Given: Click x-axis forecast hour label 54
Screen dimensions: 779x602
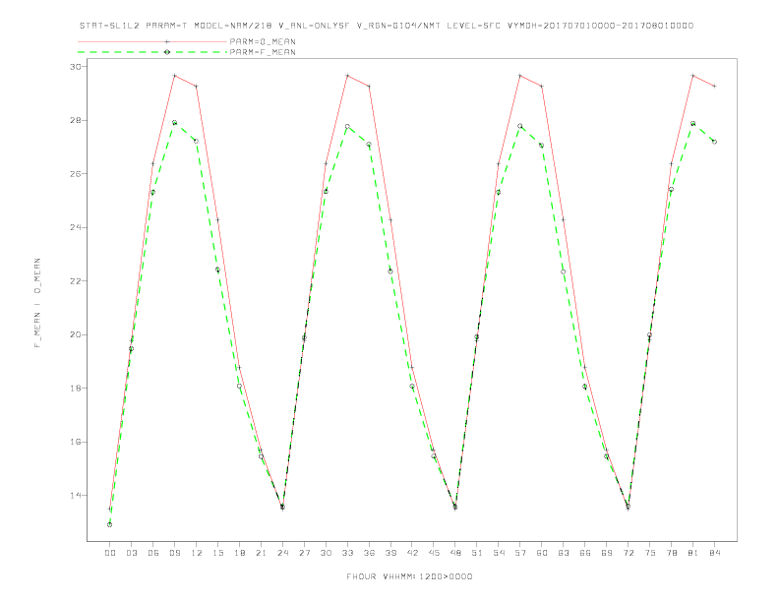Looking at the screenshot, I should pyautogui.click(x=499, y=553).
